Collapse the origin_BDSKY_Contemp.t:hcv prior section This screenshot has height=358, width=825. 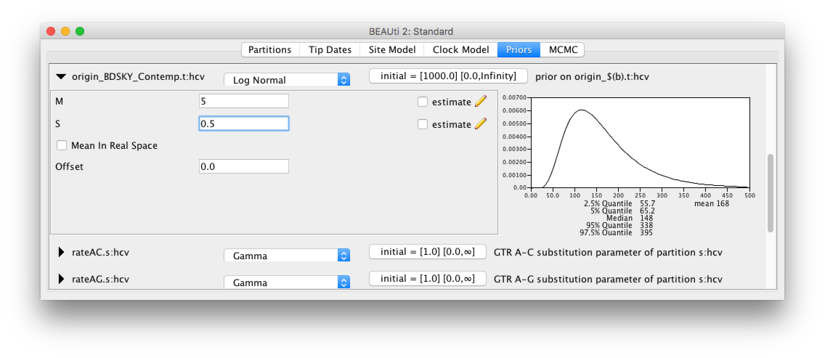coord(61,77)
